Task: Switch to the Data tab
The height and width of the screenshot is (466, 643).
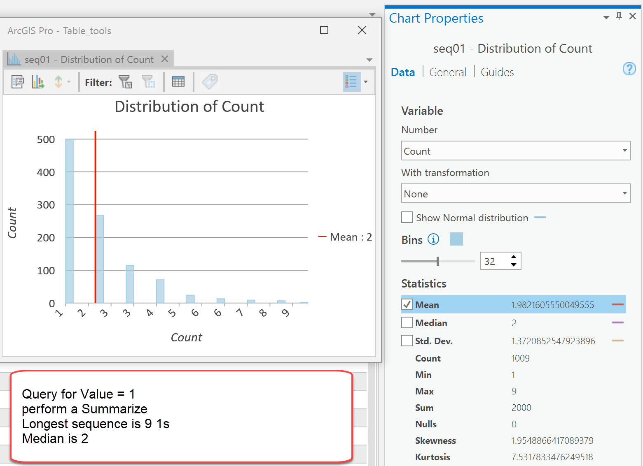Action: (x=403, y=72)
